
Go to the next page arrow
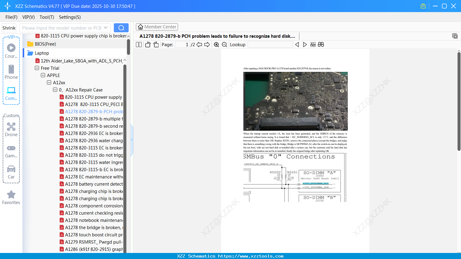[207, 45]
